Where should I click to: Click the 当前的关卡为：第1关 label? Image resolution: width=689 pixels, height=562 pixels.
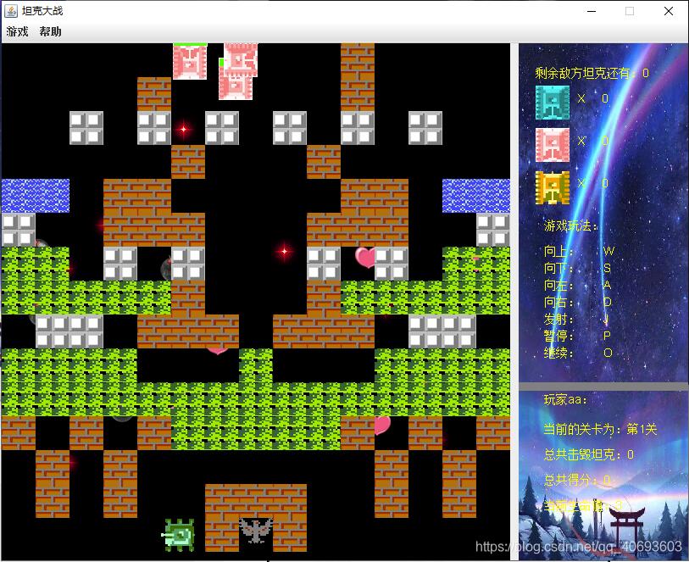coord(600,429)
